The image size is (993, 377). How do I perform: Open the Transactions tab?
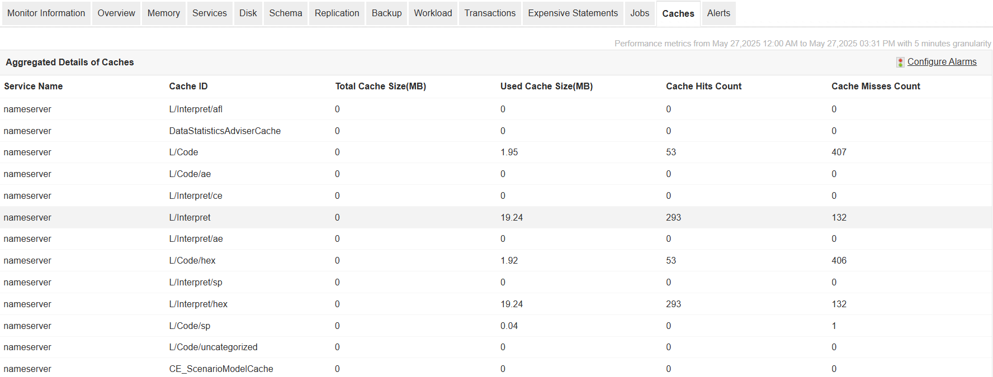(490, 13)
